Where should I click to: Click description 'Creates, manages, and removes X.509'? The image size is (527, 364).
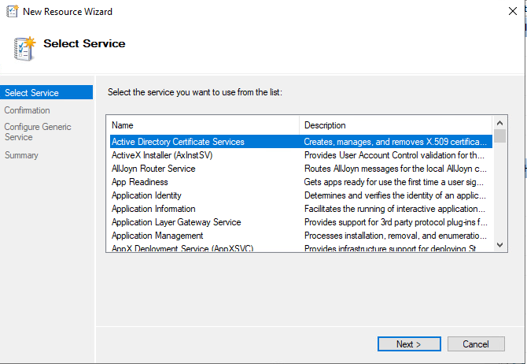[x=395, y=142]
